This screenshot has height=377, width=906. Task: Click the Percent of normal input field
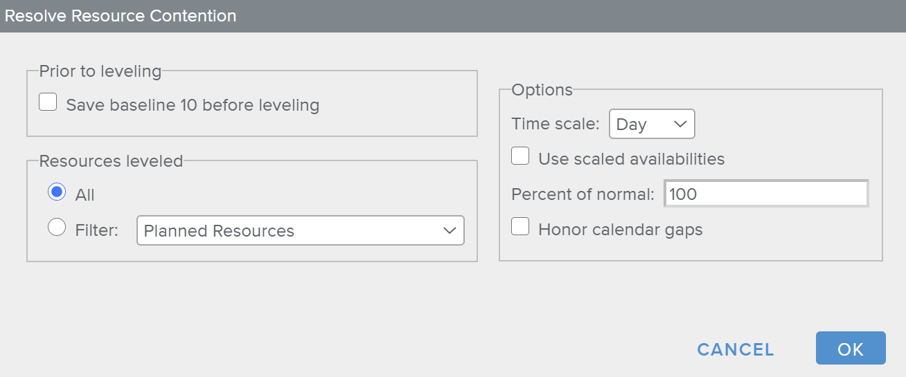[x=765, y=194]
